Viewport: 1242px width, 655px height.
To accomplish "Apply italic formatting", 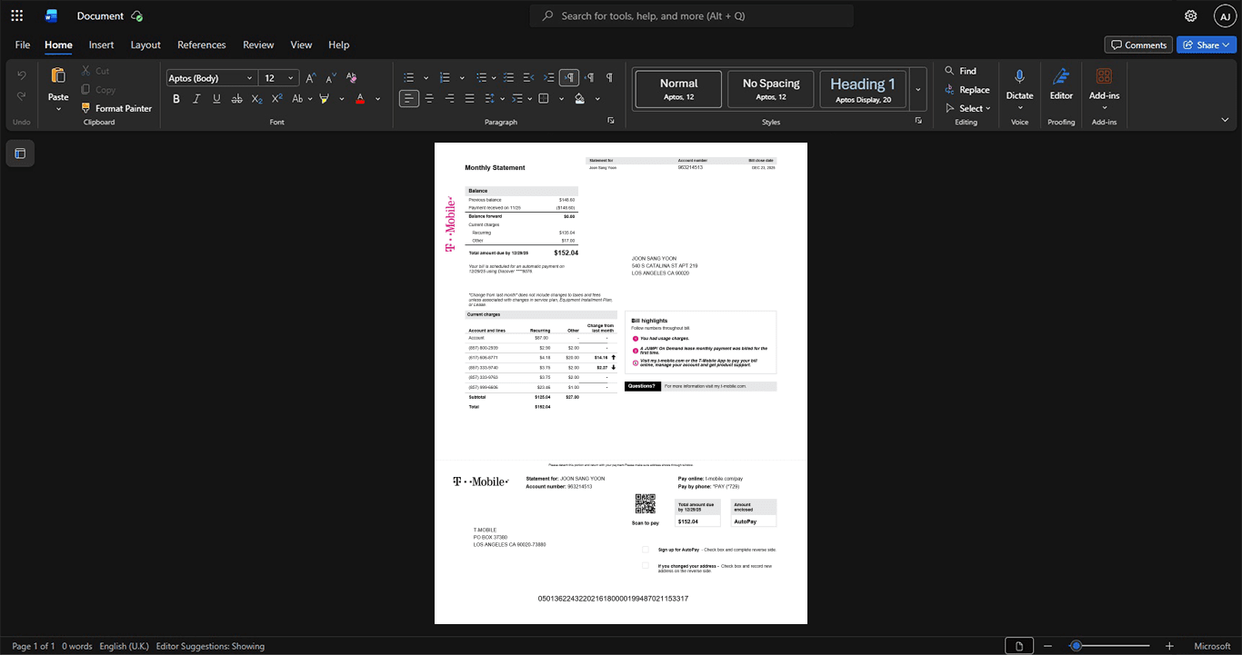I will pos(196,98).
